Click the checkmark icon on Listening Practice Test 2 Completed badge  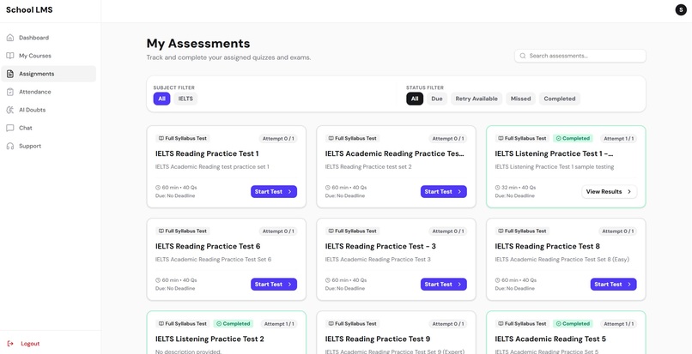tap(219, 324)
